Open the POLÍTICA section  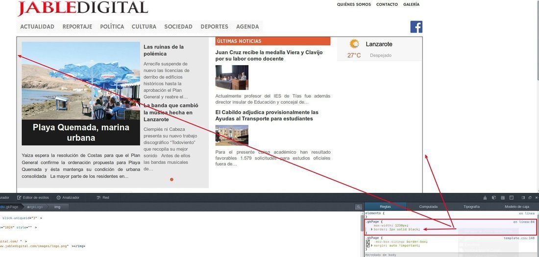[x=112, y=27]
